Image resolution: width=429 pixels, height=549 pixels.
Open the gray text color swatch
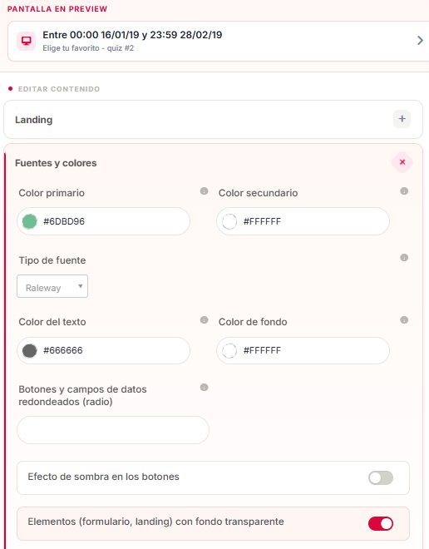pos(30,350)
